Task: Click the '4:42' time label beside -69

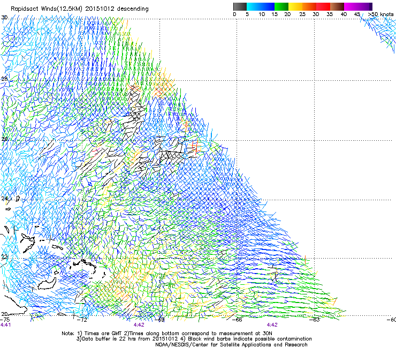Action: [x=139, y=325]
